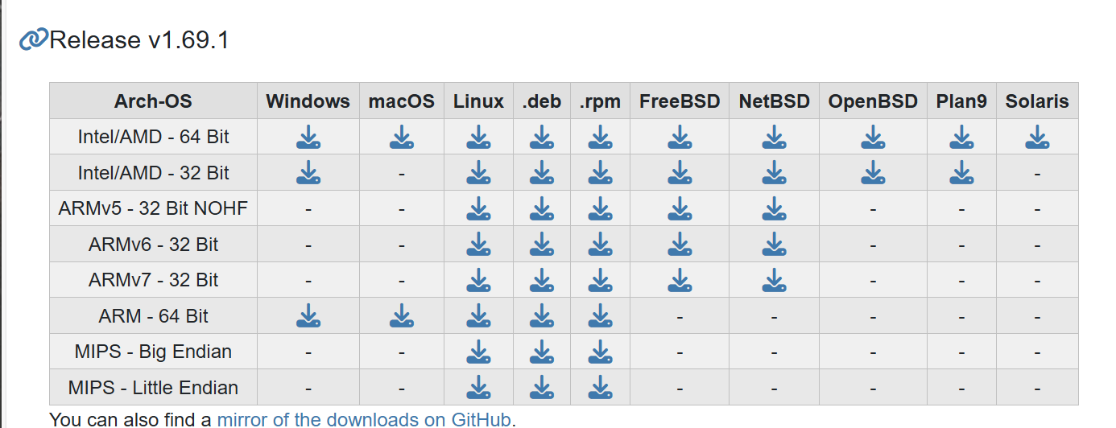Download Linux ARMv5 32 Bit NOHF build
The height and width of the screenshot is (428, 1116).
(478, 209)
